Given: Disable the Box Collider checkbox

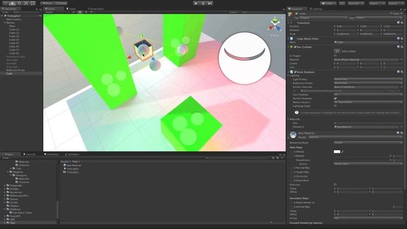Looking at the screenshot, I should (295, 47).
